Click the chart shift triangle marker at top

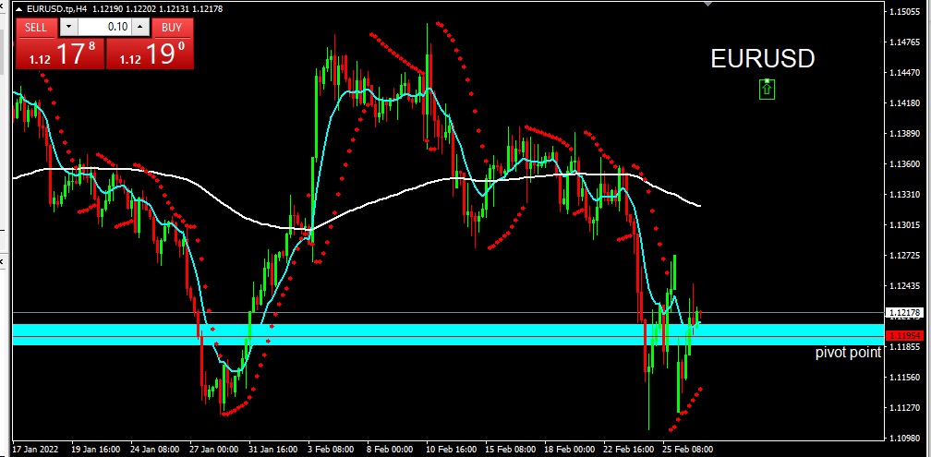pyautogui.click(x=707, y=4)
